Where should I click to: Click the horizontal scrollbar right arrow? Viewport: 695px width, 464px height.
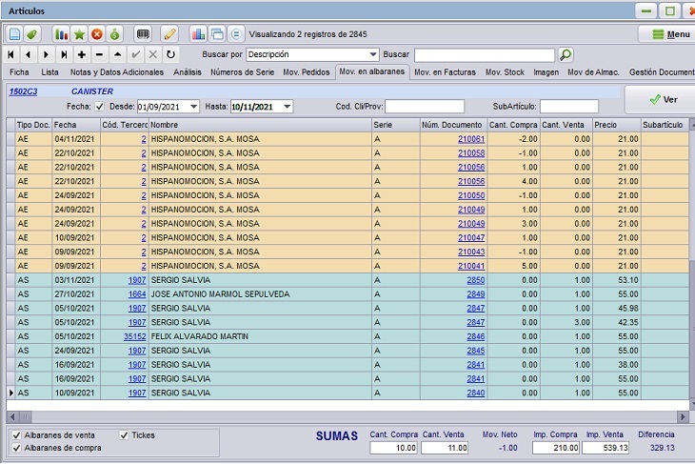683,416
